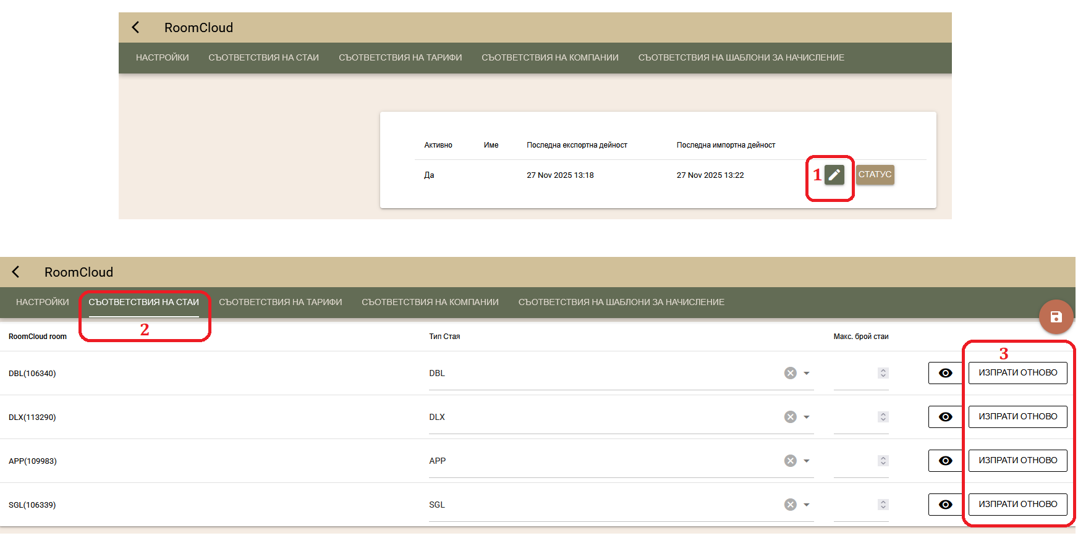Clear the SGL room type selection
Screen dimensions: 1078x541
(790, 505)
